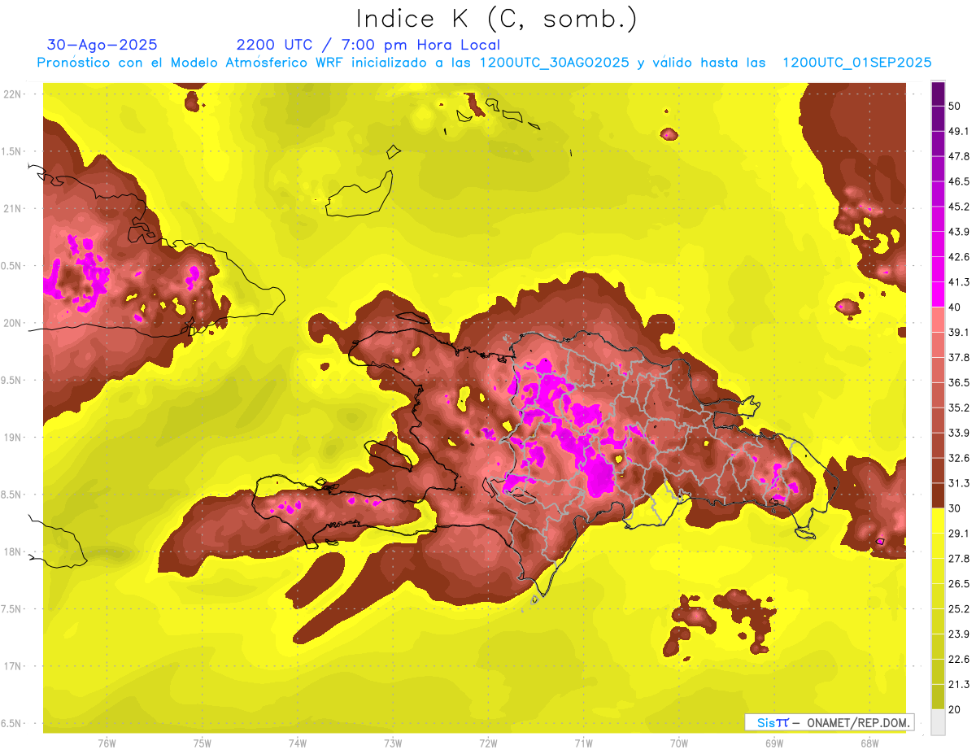Select the date label '30-Ago-2025'
Screen dimensions: 976x754
[102, 45]
